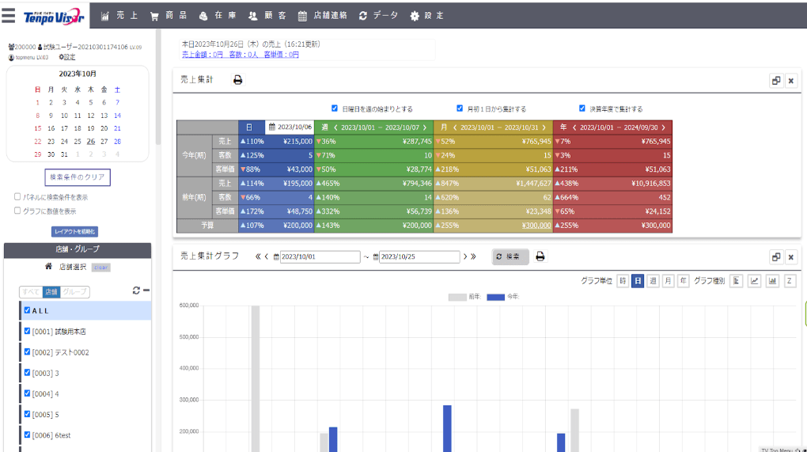Select the vertical bar chart graph type icon

pyautogui.click(x=772, y=281)
